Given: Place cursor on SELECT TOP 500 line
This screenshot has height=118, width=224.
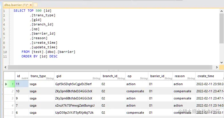Looking at the screenshot, I should [32, 11].
